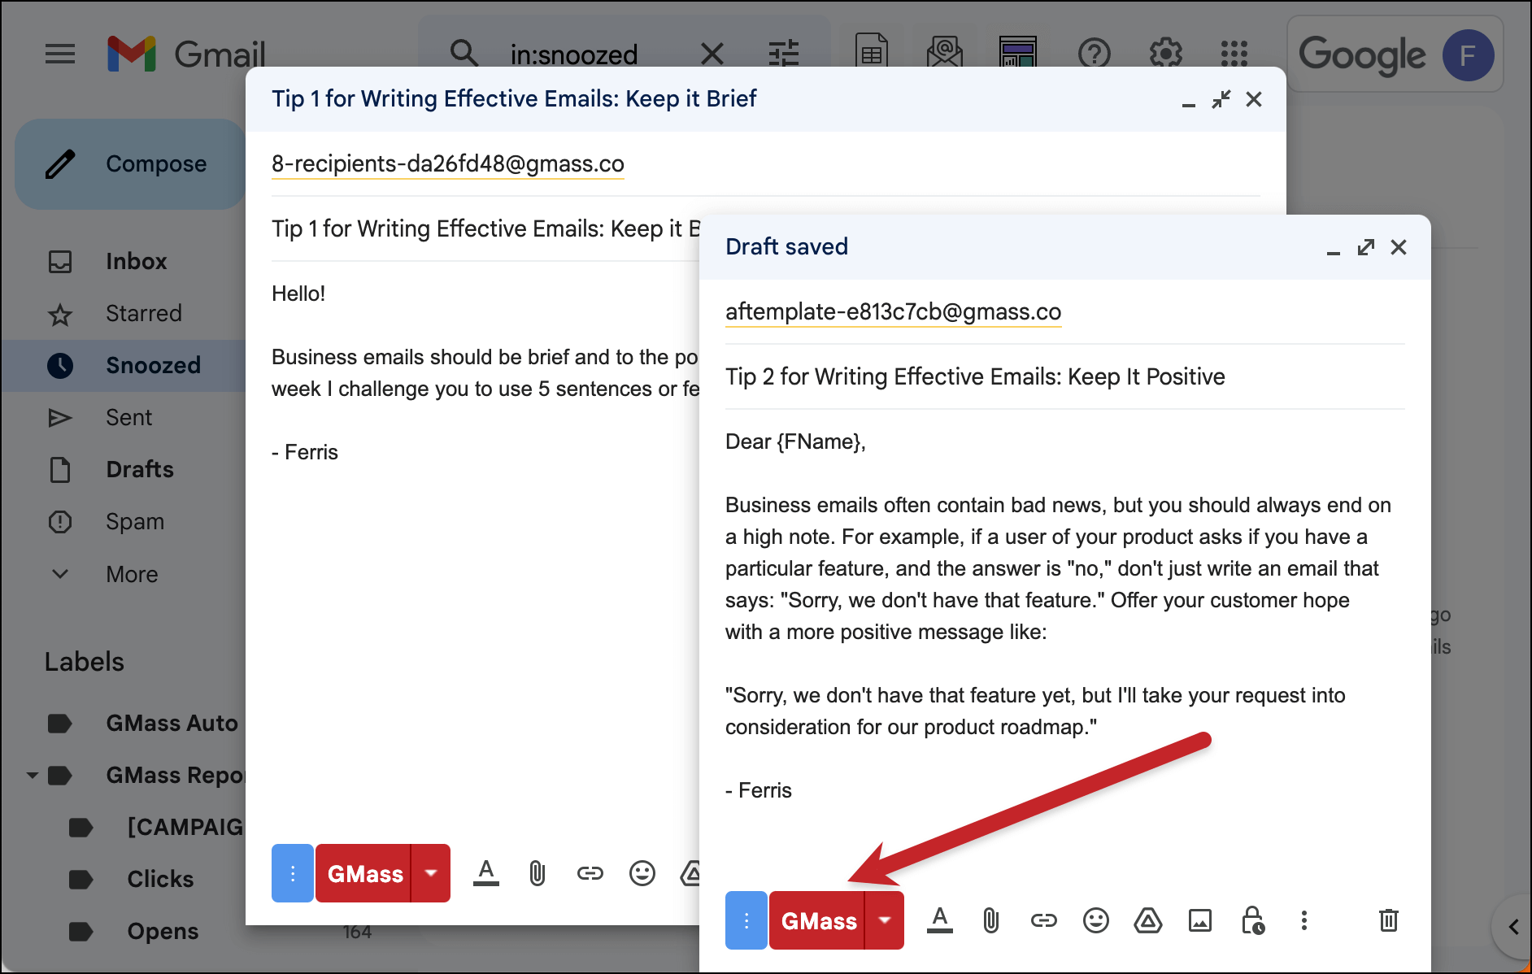Collapse the GMass Reports label tree

33,776
